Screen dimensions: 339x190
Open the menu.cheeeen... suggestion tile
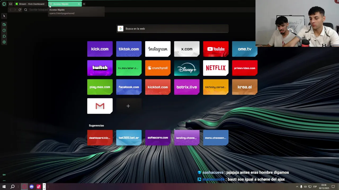216,137
